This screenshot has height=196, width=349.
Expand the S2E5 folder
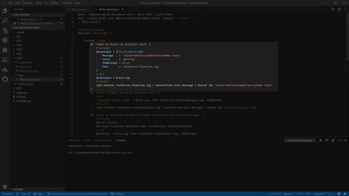tap(19, 54)
